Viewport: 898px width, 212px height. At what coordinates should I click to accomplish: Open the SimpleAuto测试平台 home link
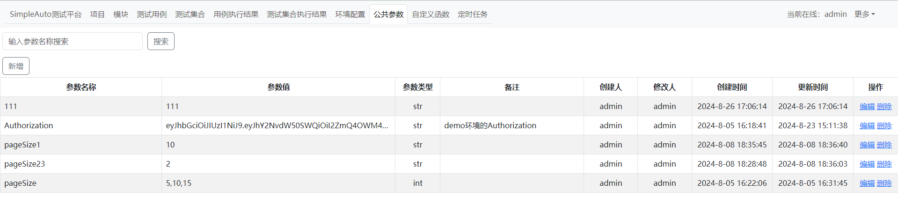[46, 15]
